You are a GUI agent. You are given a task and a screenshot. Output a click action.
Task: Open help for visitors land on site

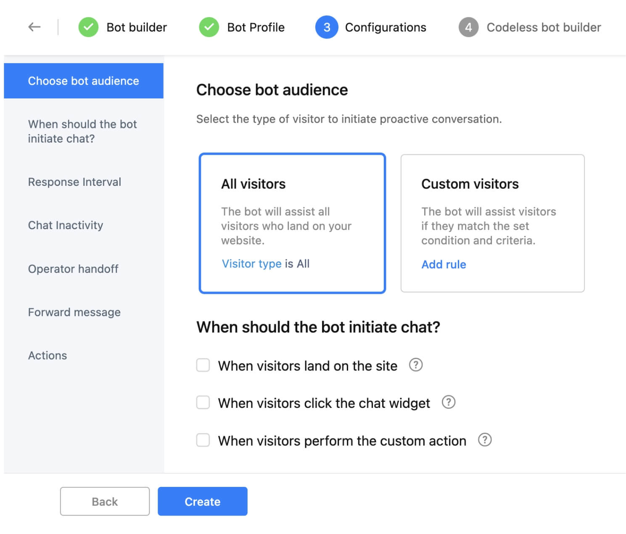[x=416, y=365]
